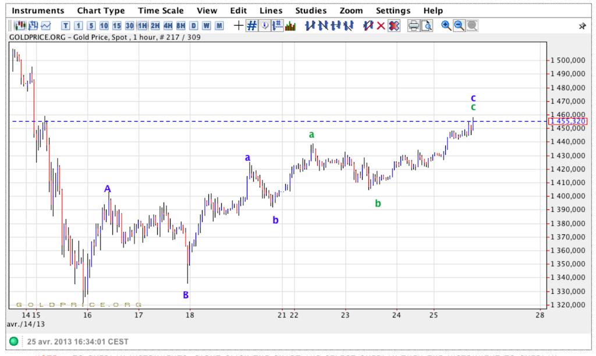Open the Studies menu

point(311,10)
